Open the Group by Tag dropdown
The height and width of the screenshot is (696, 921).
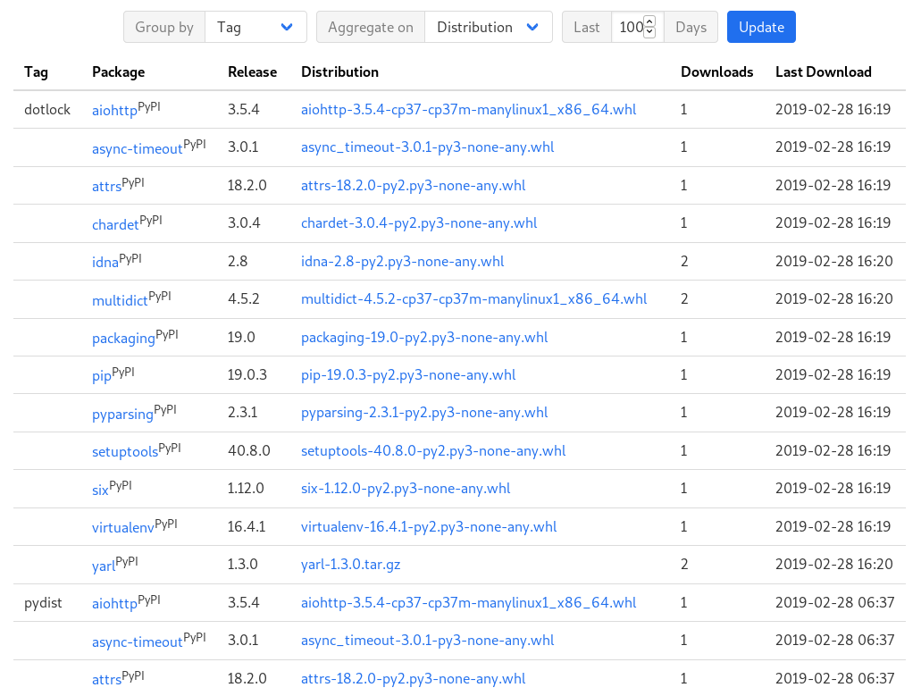[255, 27]
